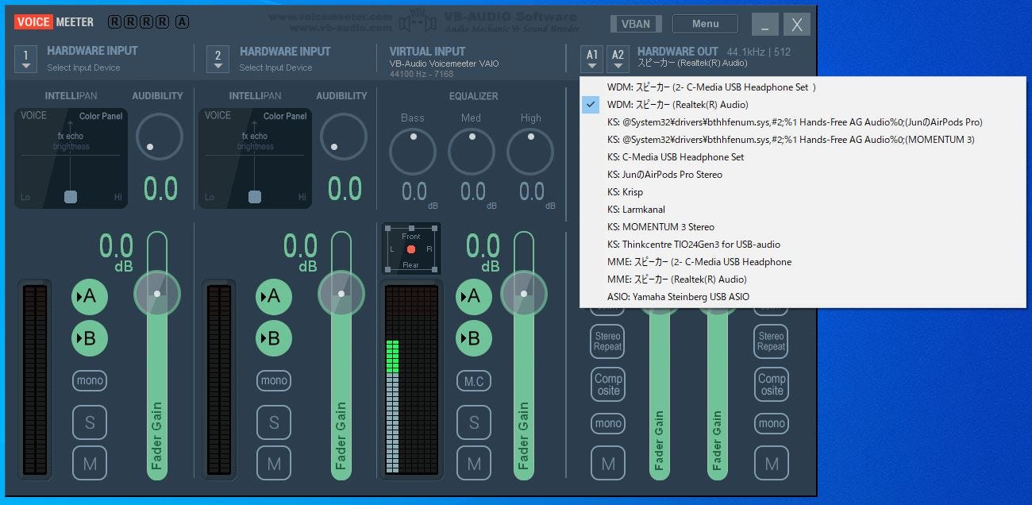Choose KS Hands-Free JunのAirPods Pro entry
This screenshot has height=505, width=1032.
[x=803, y=122]
